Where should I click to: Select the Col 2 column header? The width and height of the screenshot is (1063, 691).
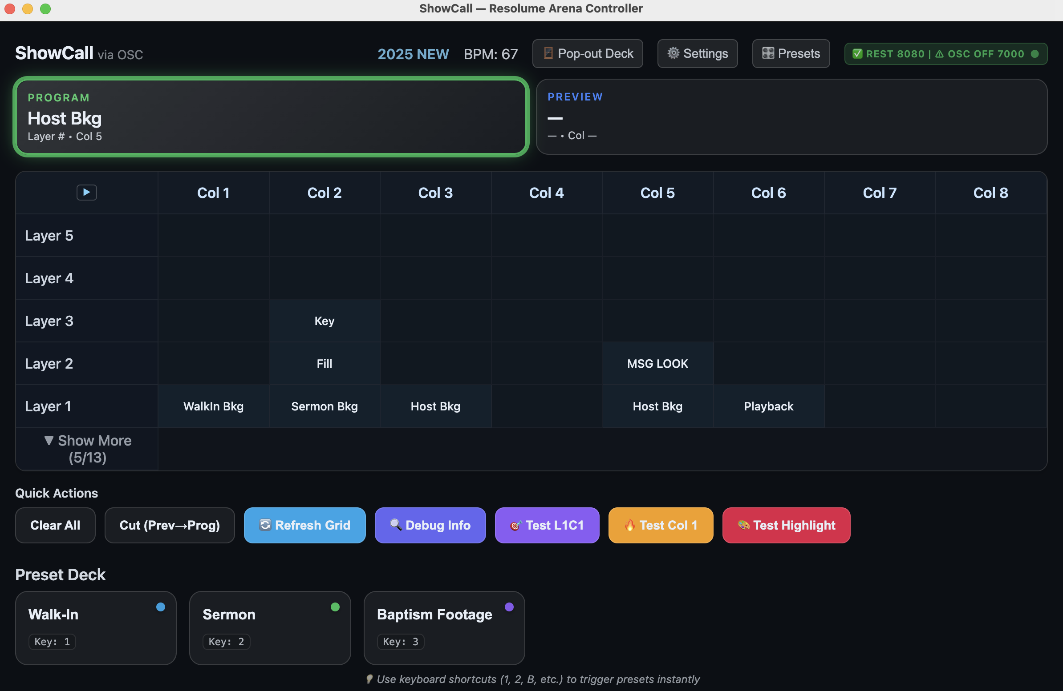click(324, 193)
